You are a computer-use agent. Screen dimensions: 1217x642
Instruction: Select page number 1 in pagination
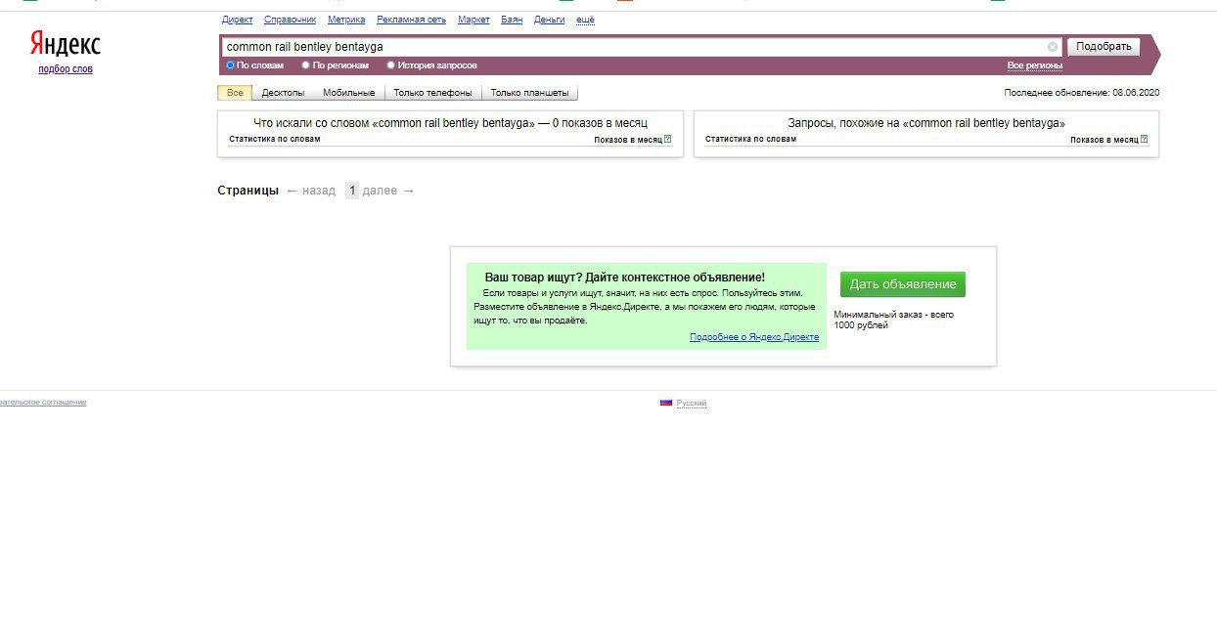(352, 191)
